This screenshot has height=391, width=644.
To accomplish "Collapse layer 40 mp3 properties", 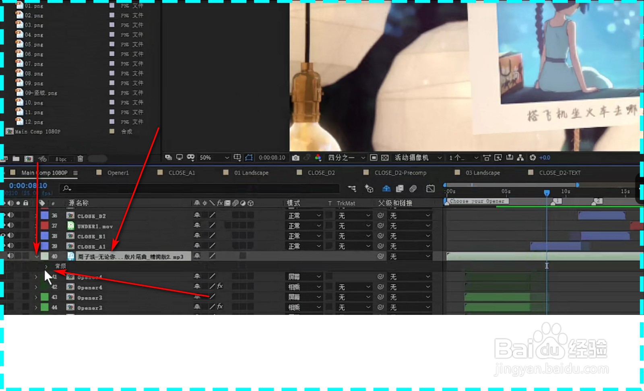I will point(37,256).
